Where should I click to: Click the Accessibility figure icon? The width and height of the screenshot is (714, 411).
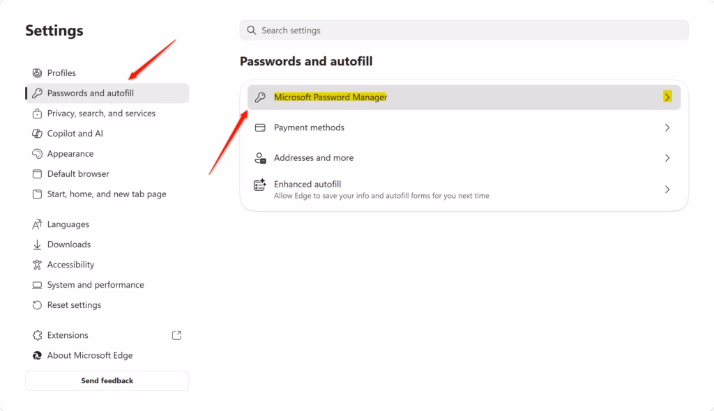[37, 265]
